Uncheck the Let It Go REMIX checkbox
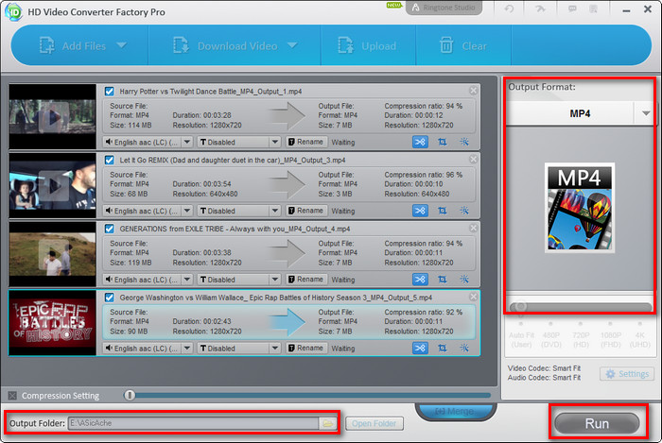Image resolution: width=662 pixels, height=443 pixels. 110,160
